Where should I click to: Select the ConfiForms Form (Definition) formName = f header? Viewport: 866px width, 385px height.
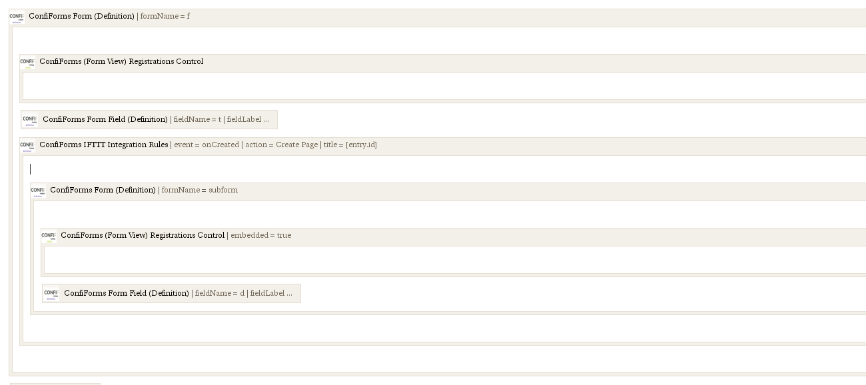coord(438,18)
